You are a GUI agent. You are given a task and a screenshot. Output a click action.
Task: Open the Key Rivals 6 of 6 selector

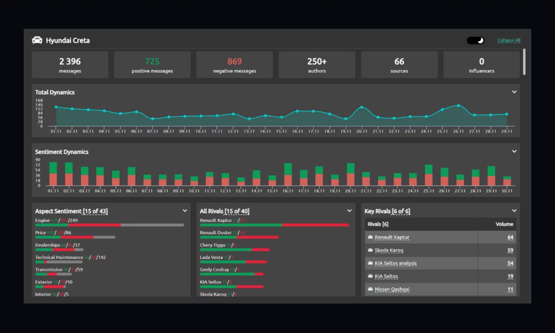401,211
